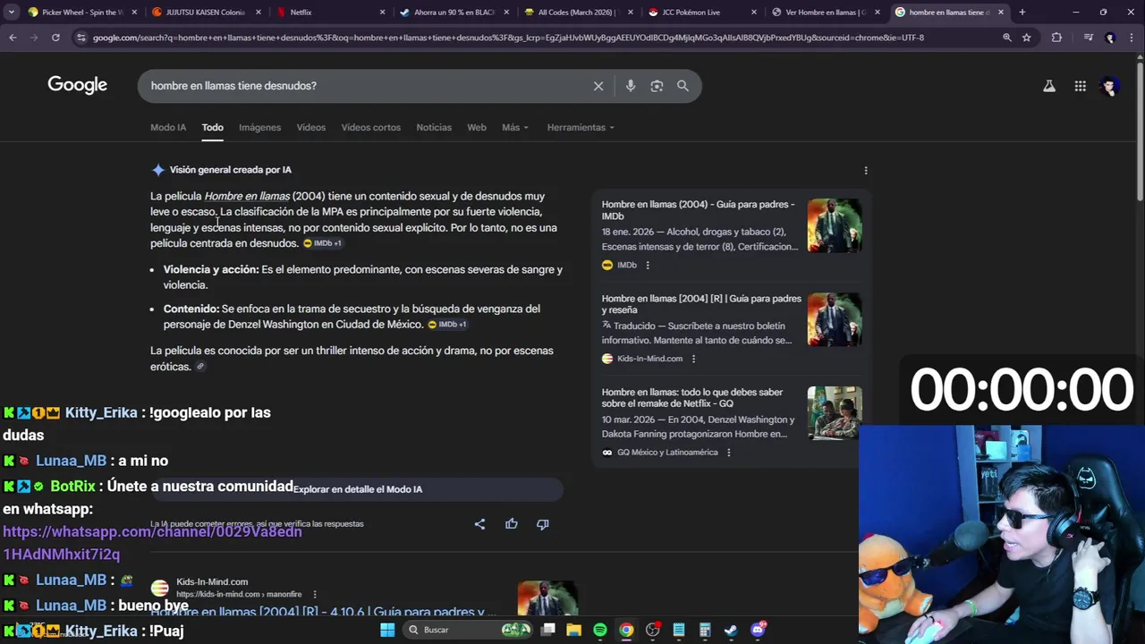Switch to the 'Imágenes' tab

click(x=259, y=127)
